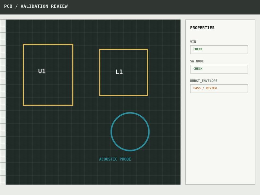Select the U1 component outline
This screenshot has width=260, height=195.
point(48,75)
